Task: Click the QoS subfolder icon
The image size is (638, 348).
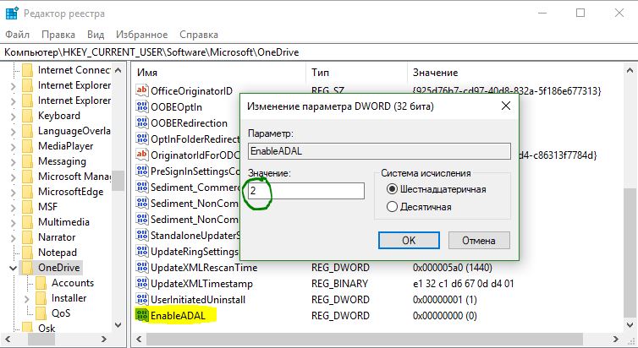Action: click(41, 313)
